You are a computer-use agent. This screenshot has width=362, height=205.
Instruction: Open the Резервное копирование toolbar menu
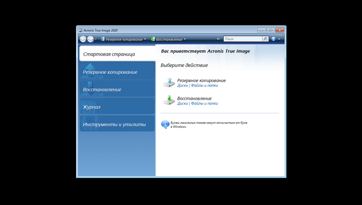tap(123, 39)
